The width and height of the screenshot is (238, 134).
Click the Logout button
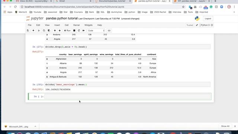tap(208, 19)
